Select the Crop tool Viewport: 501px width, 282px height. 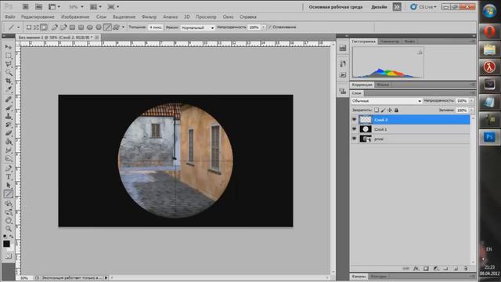pyautogui.click(x=9, y=81)
